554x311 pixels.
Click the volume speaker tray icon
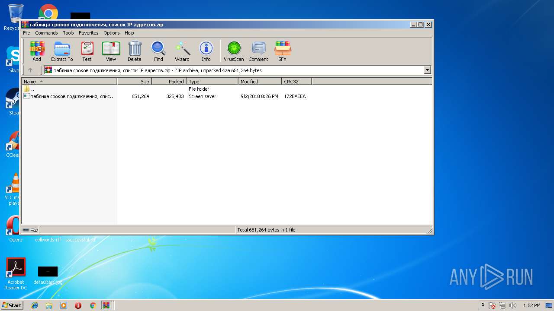tap(513, 305)
